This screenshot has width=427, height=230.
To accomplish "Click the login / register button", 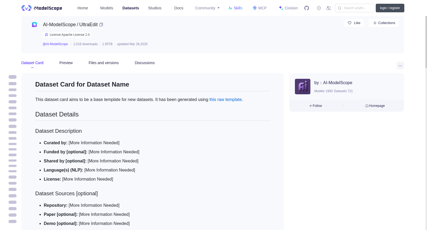I will [x=390, y=8].
